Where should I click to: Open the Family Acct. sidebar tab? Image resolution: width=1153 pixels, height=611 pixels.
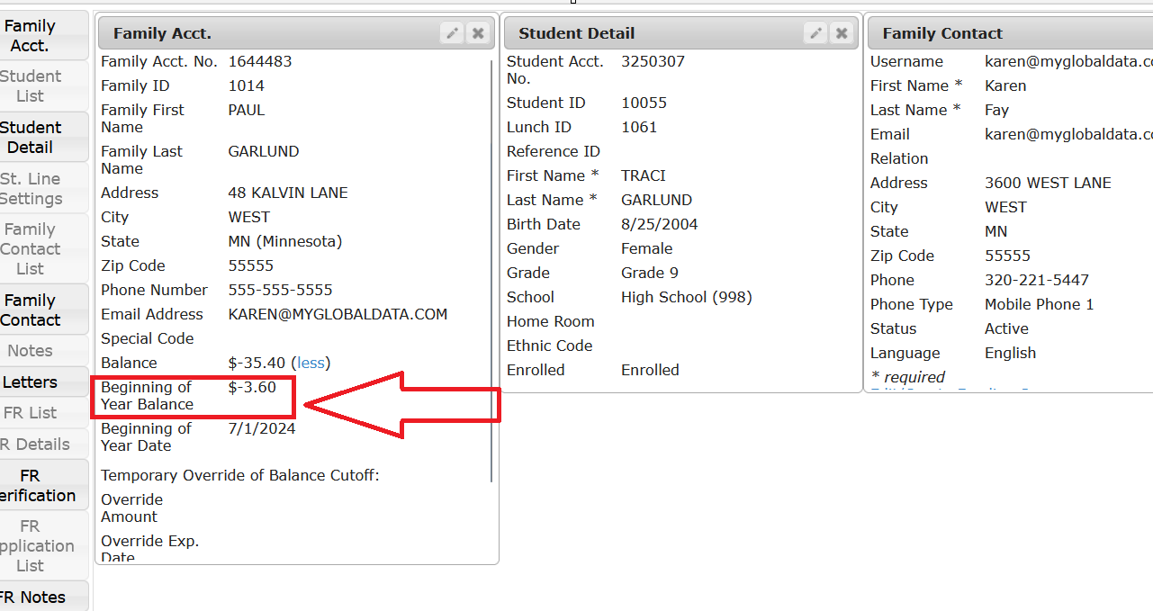[32, 36]
